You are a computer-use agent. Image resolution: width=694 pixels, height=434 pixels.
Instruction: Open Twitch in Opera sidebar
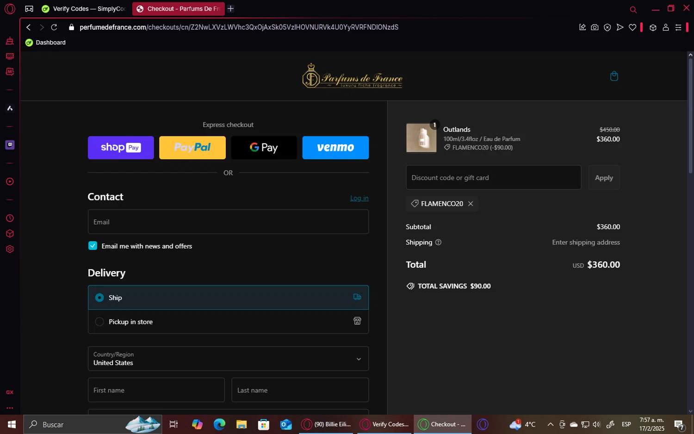pyautogui.click(x=10, y=145)
